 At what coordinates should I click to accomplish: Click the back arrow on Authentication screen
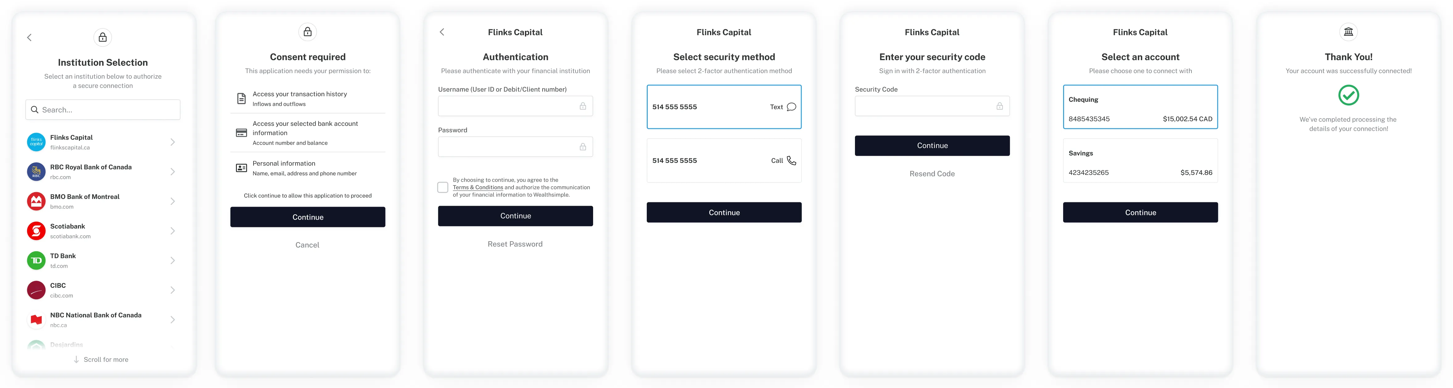pos(442,32)
